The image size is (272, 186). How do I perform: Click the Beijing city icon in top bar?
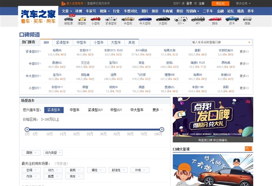63,3
